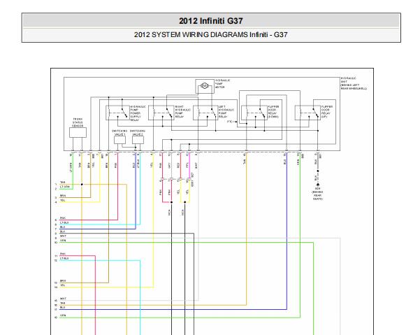Click the '2012 Infiniti G37' title heading
Screen dimensions: 420x335
pyautogui.click(x=211, y=21)
